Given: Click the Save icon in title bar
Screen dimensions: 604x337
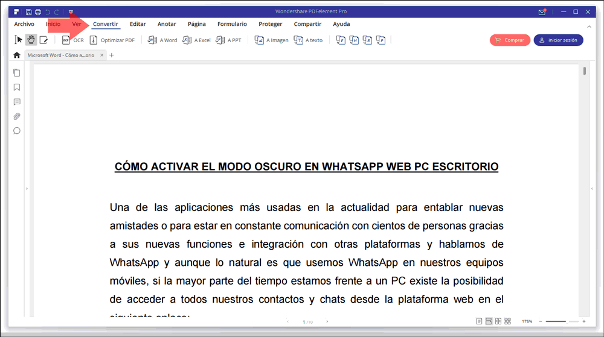Looking at the screenshot, I should (28, 12).
